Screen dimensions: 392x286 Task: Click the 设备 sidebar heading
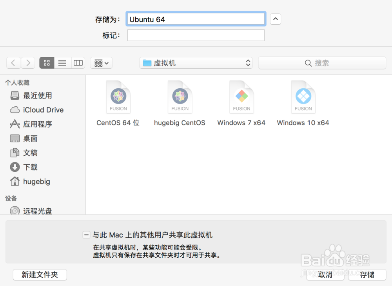click(x=11, y=199)
